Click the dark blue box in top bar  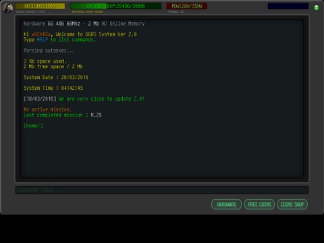coord(288,6)
